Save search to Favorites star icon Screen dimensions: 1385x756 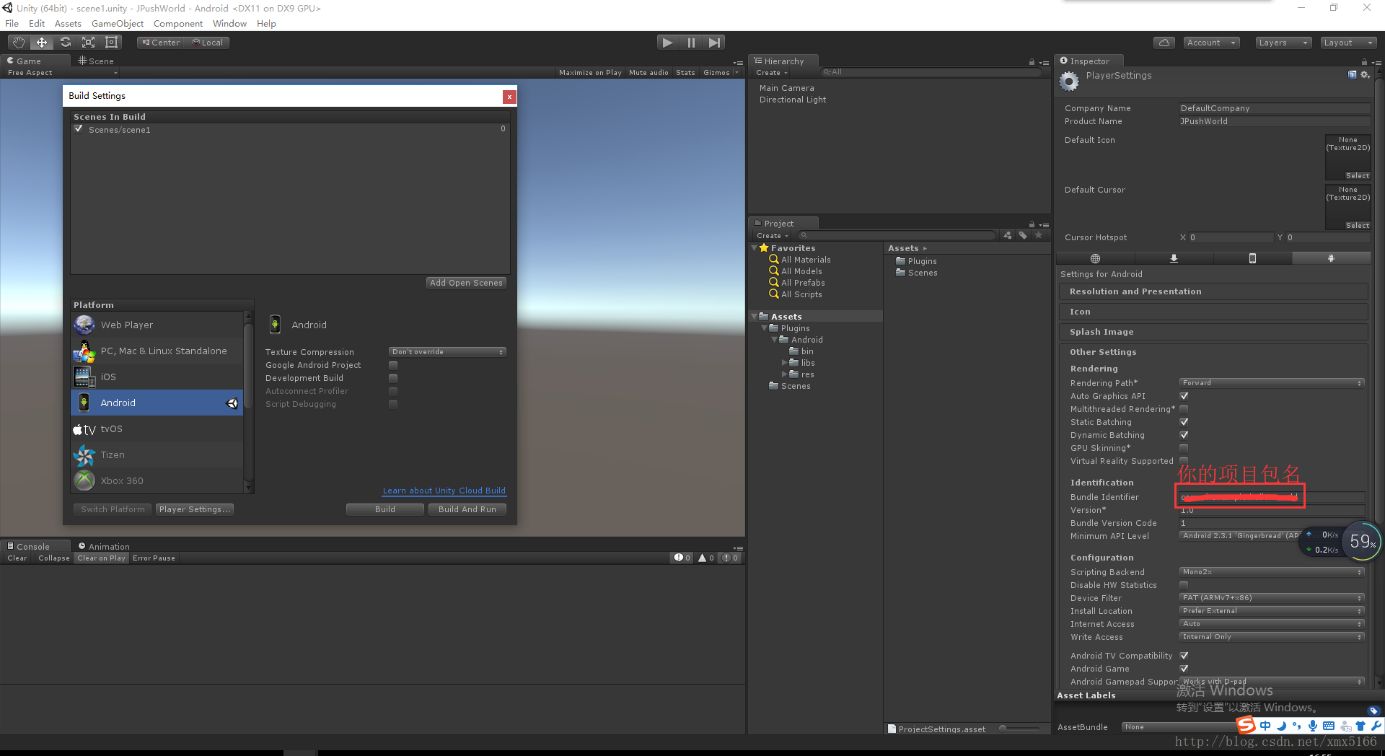pos(1039,235)
